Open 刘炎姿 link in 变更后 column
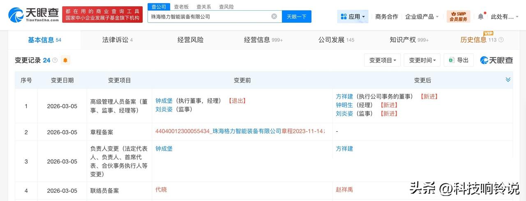The image size is (526, 201). [344, 114]
